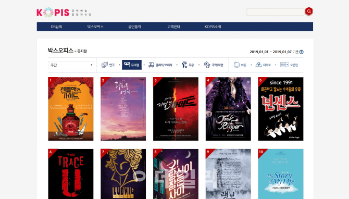Pick the 대학로 location pin icon
The height and width of the screenshot is (199, 349).
258,65
